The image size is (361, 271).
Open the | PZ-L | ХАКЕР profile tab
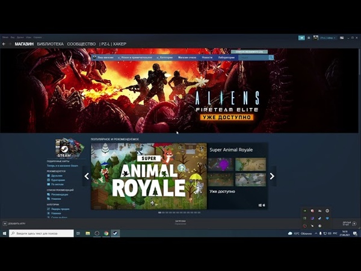pos(113,44)
